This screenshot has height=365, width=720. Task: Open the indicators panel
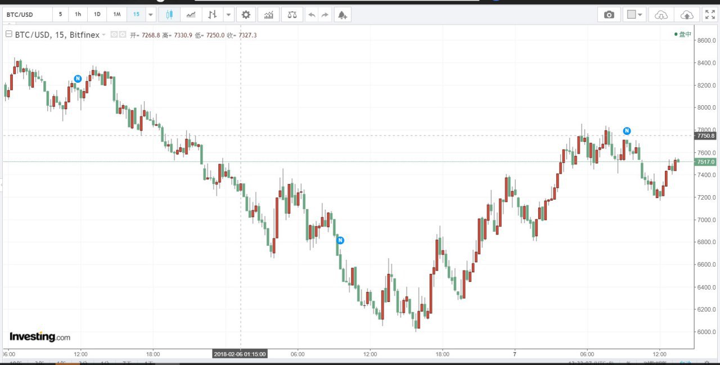point(269,15)
